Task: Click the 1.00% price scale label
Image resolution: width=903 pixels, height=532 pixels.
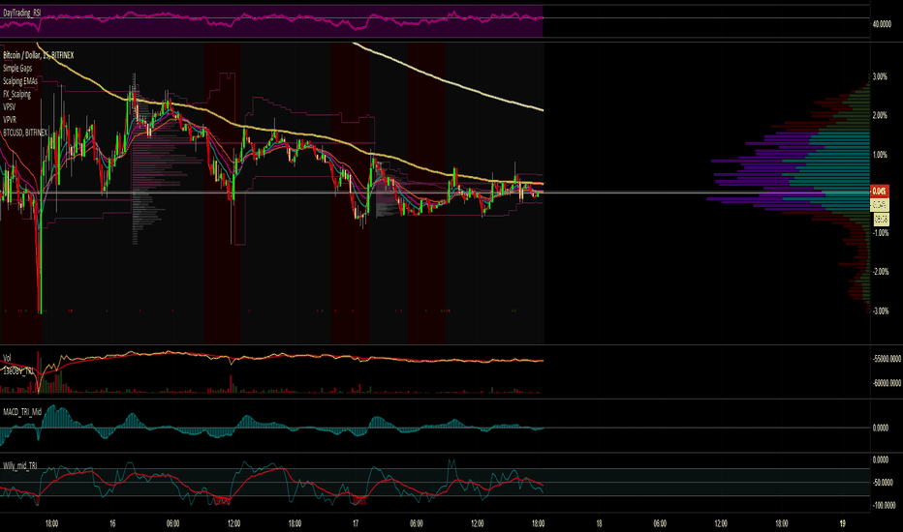Action: (880, 155)
